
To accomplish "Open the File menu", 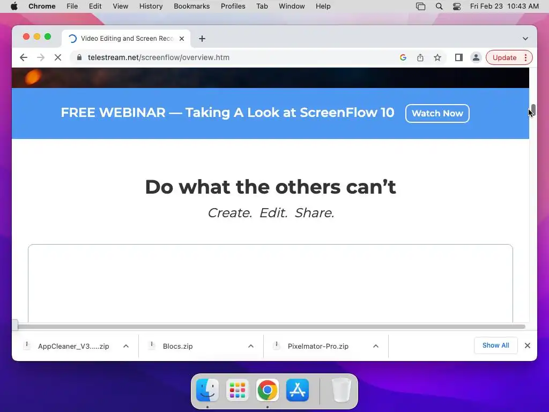I will tap(72, 6).
